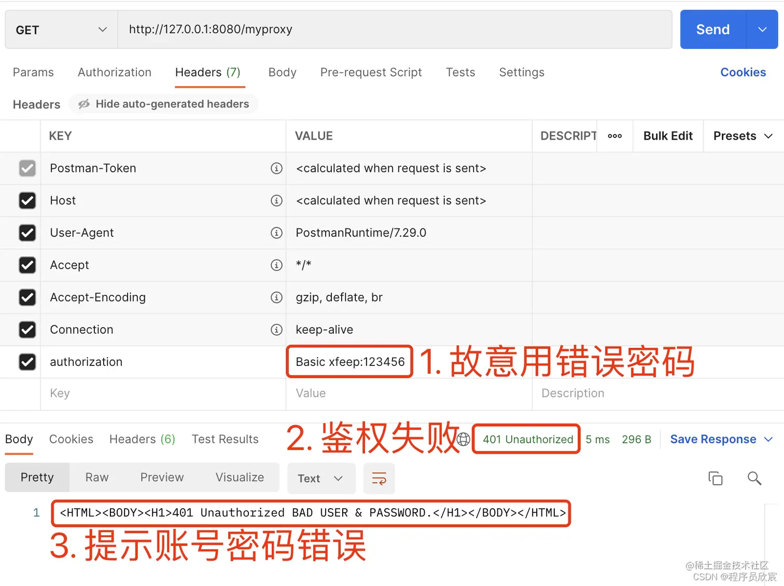Click the PostmanRuntime/7.29.0 value

(361, 233)
